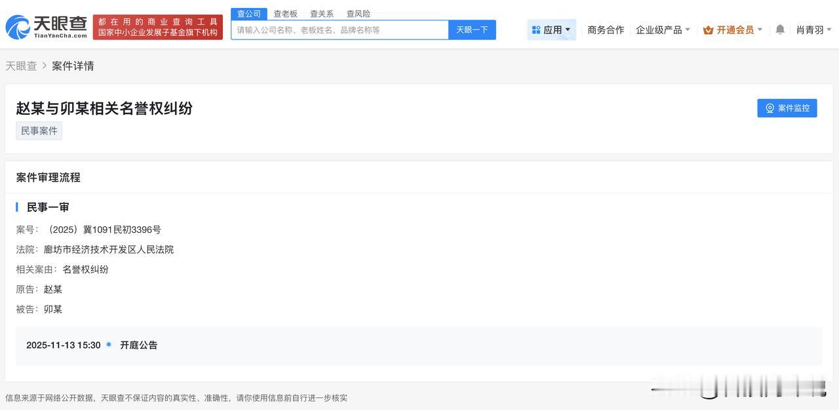Click the 民事案件 tag

(39, 131)
